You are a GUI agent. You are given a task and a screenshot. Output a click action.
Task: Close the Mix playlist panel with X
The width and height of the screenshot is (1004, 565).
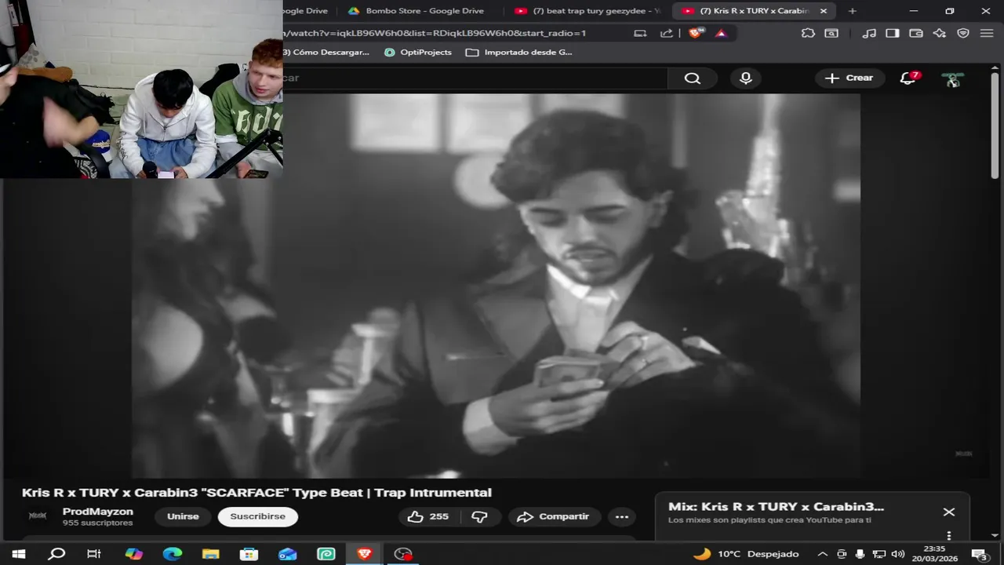click(x=949, y=512)
